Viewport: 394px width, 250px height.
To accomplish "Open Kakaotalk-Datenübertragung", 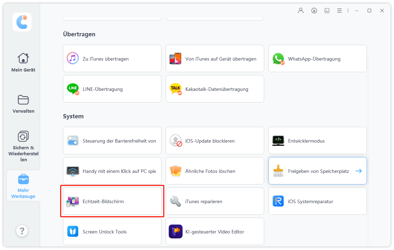I will pos(215,89).
